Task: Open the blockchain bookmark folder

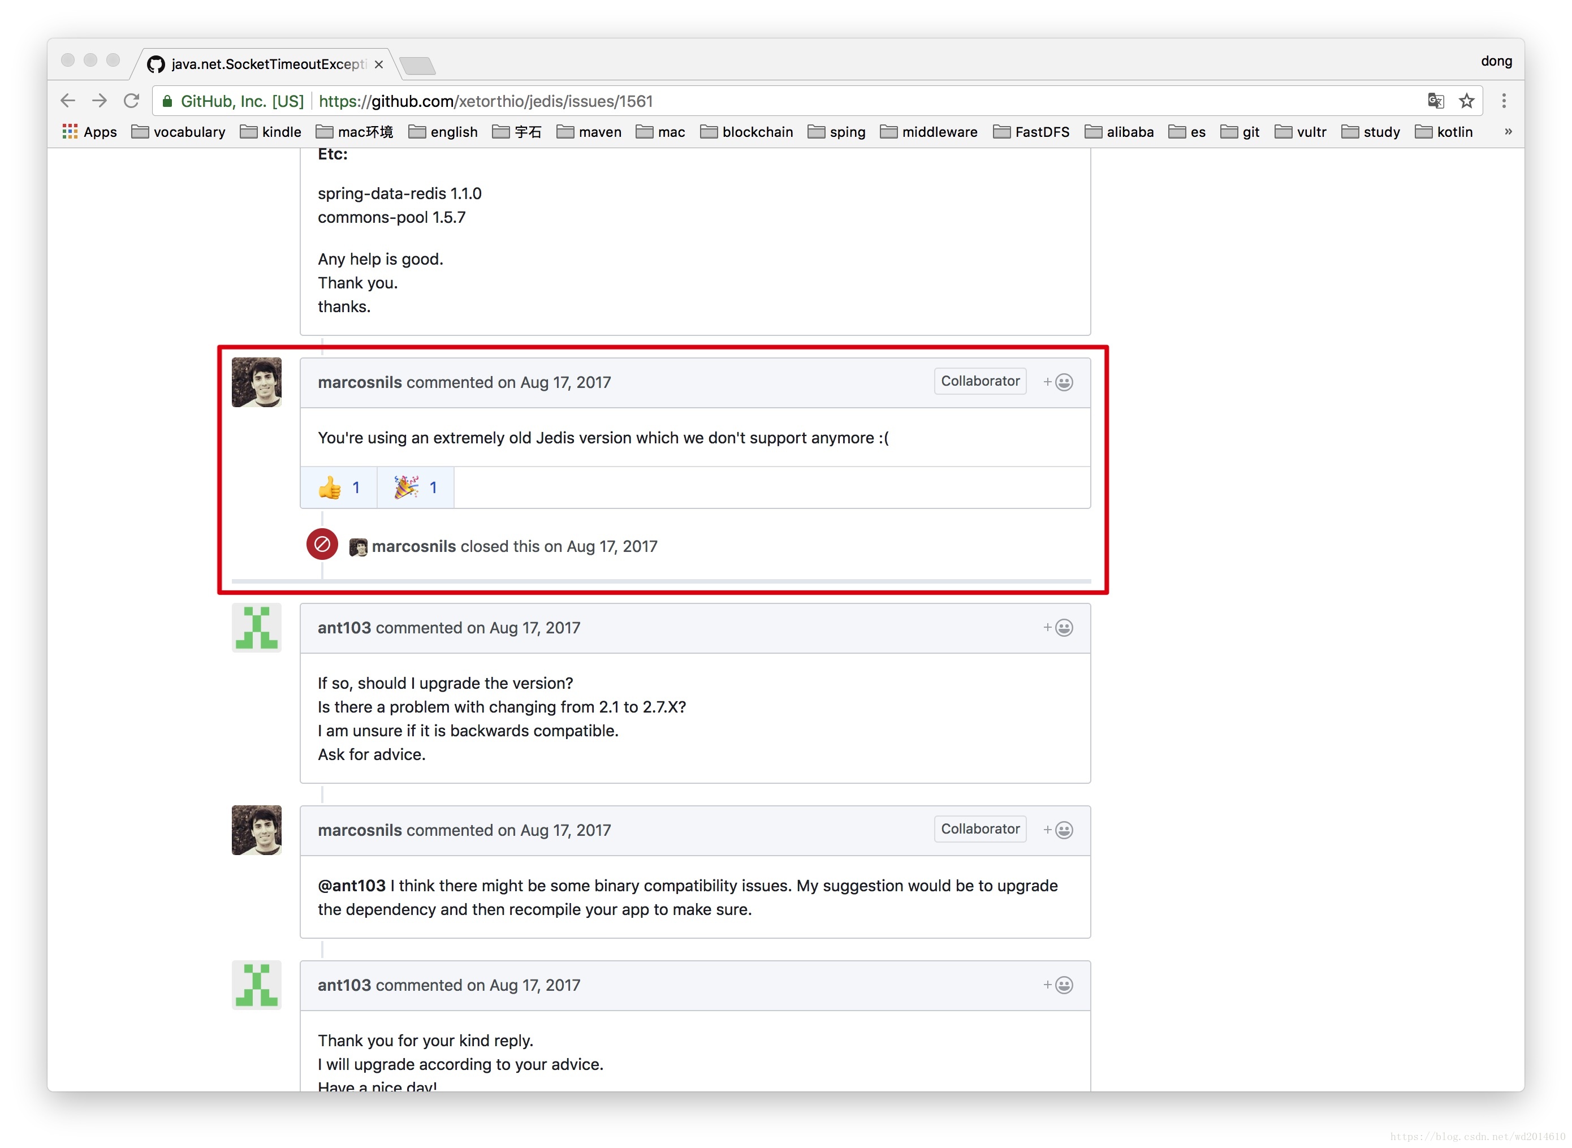Action: click(747, 132)
